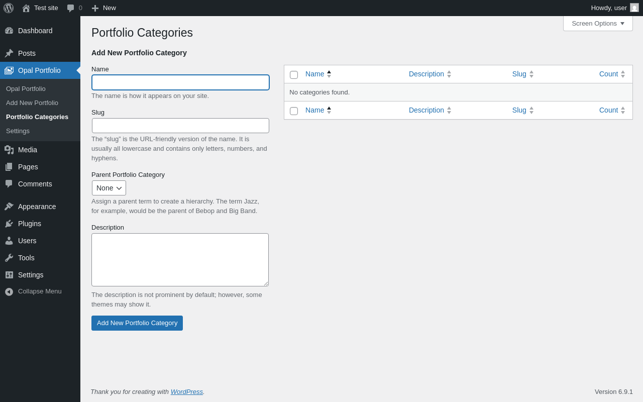Screen dimensions: 643x402
Task: Open Media via its sidebar icon
Action: [x=9, y=150]
